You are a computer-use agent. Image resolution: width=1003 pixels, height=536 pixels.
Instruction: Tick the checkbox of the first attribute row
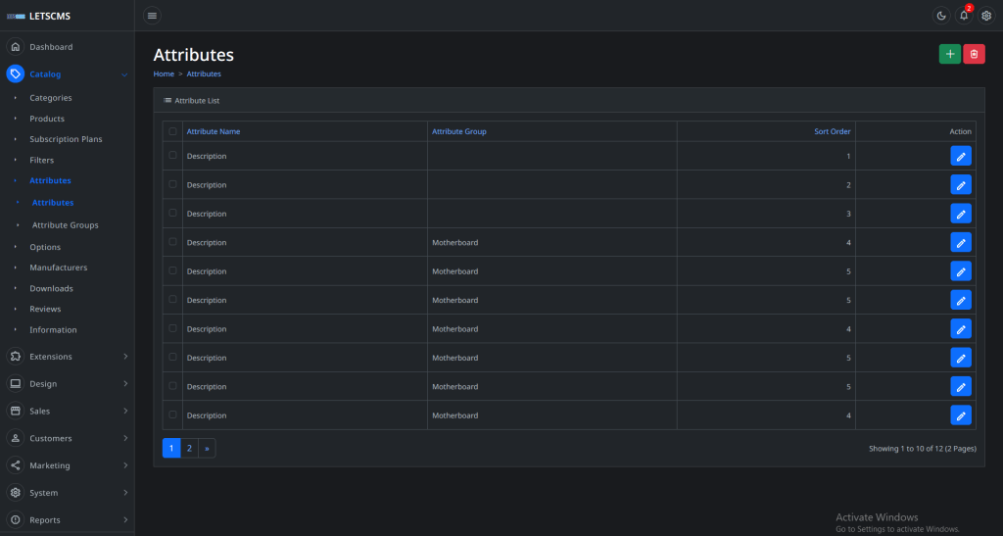coord(173,156)
